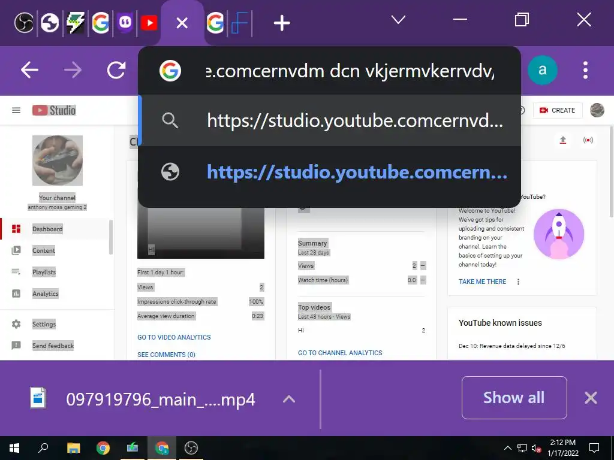Click the muted volume tray icon
The width and height of the screenshot is (614, 460).
pyautogui.click(x=537, y=448)
